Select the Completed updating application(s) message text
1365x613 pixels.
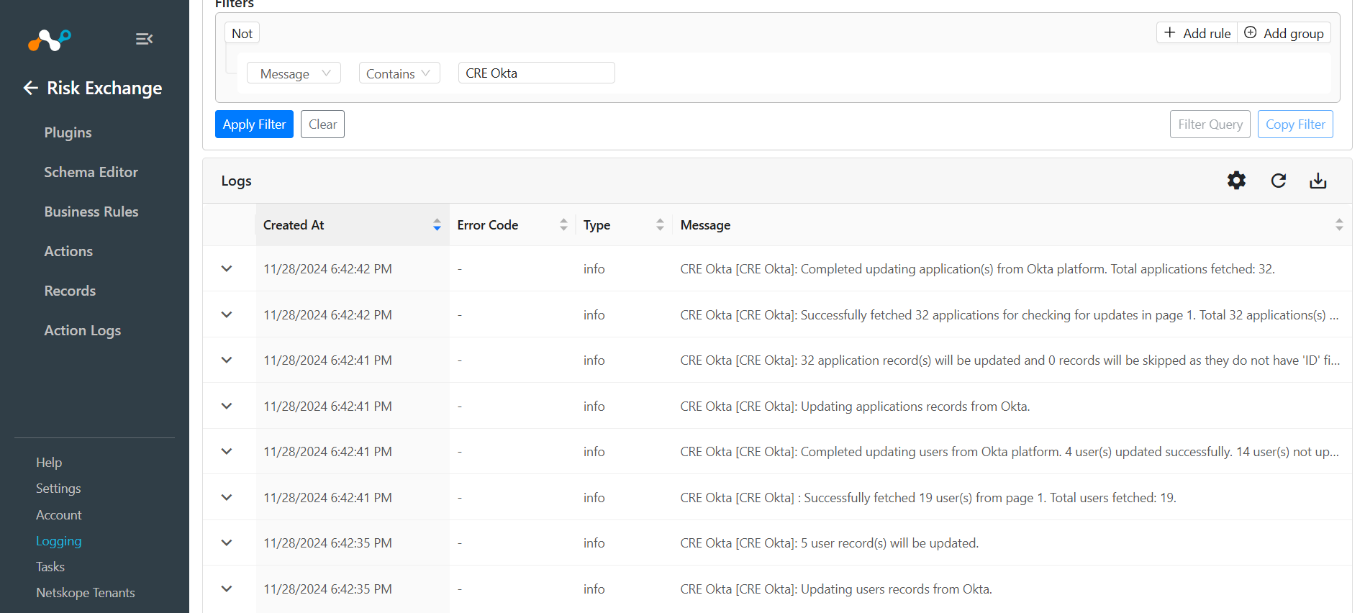pyautogui.click(x=977, y=269)
